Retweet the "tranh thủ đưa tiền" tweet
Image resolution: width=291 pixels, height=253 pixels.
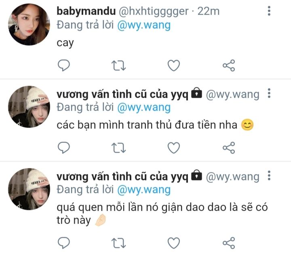(x=118, y=148)
